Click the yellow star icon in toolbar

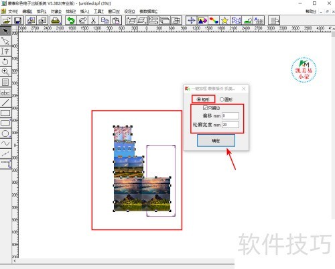tap(224, 21)
